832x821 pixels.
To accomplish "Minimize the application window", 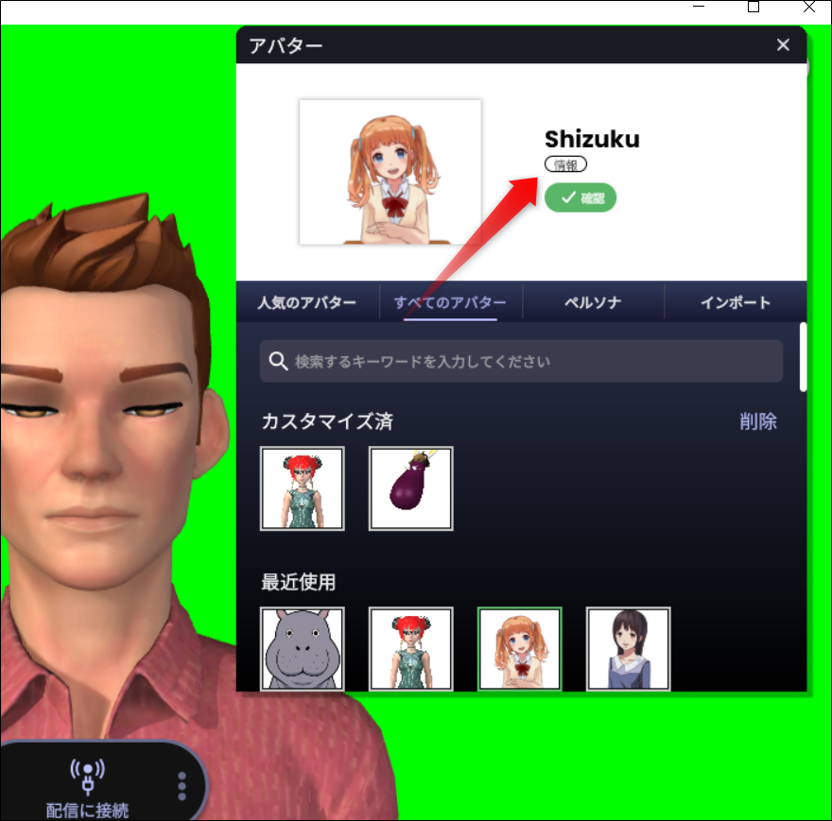I will click(x=699, y=7).
